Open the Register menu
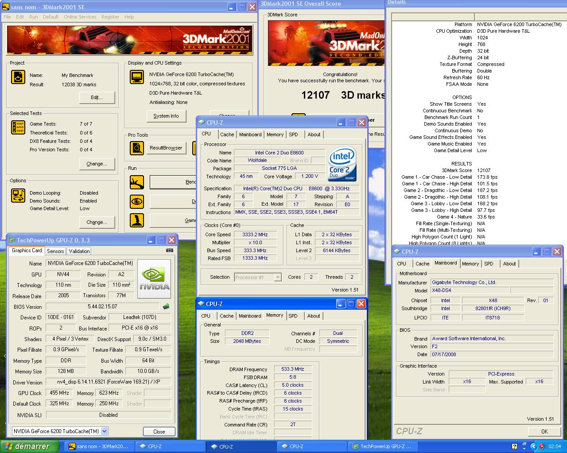The height and width of the screenshot is (453, 567). click(110, 17)
